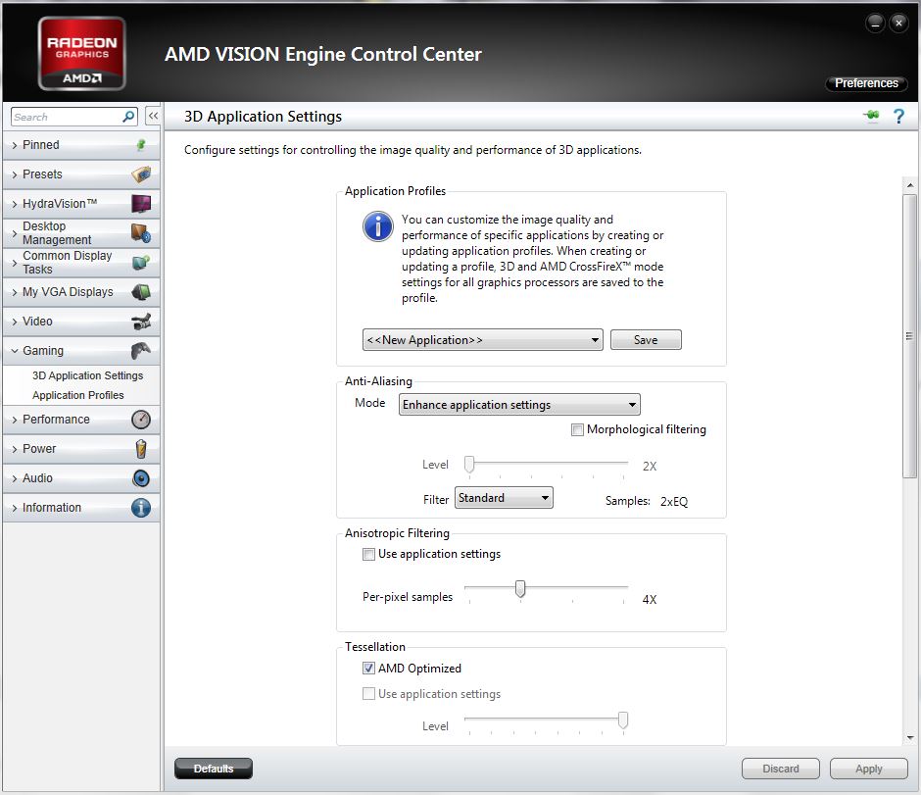
Task: Click the Defaults button
Action: 214,769
